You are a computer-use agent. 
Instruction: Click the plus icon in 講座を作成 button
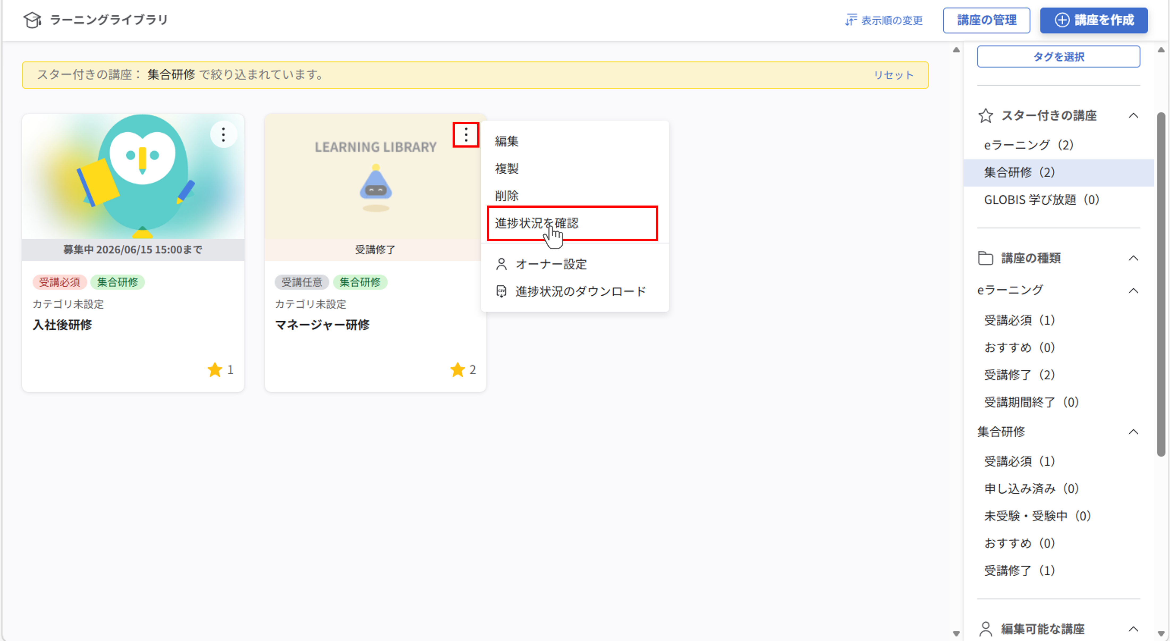coord(1062,20)
